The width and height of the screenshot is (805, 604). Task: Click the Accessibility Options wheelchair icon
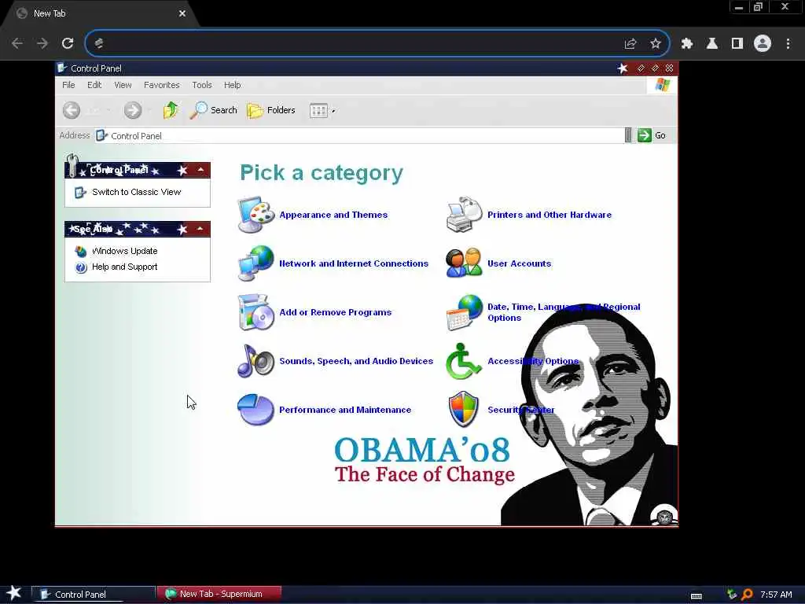463,361
